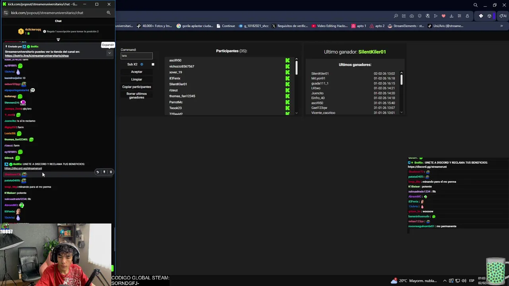This screenshot has width=509, height=286.
Task: Open the Continue bookmark
Action: (x=226, y=26)
